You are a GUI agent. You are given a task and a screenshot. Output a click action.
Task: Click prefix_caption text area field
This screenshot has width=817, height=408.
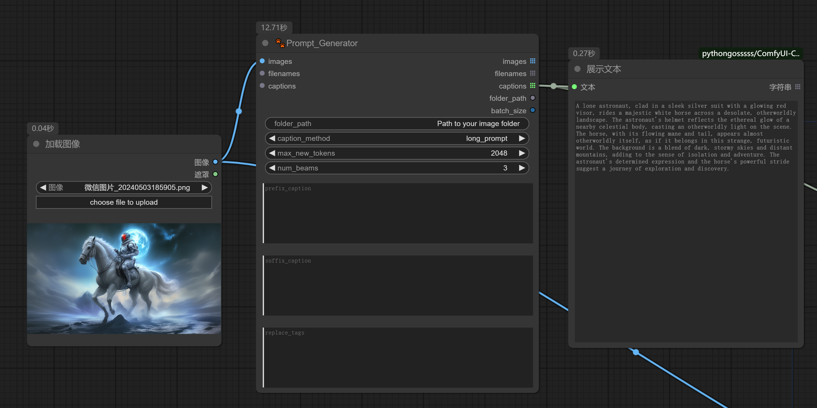pyautogui.click(x=397, y=213)
